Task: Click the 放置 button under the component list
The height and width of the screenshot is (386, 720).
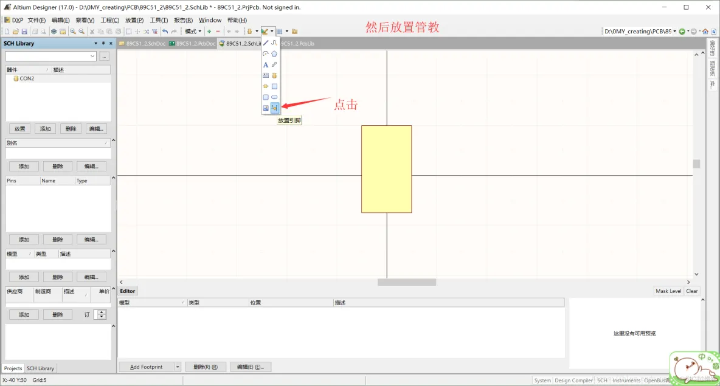Action: click(19, 129)
